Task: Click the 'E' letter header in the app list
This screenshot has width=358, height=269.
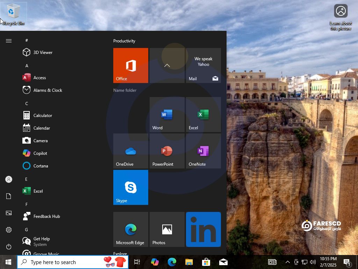Action: pyautogui.click(x=26, y=179)
